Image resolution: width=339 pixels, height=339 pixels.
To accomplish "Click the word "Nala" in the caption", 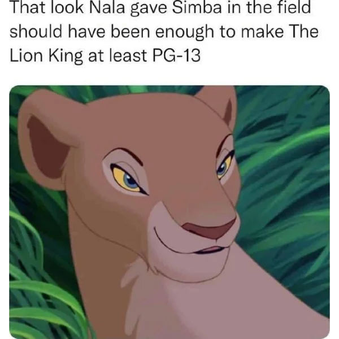I will coord(107,7).
